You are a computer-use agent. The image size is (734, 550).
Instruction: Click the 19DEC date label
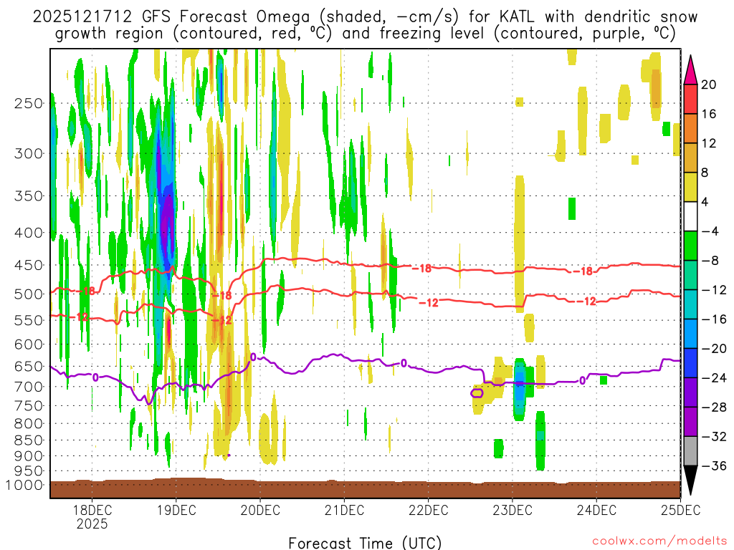[176, 510]
